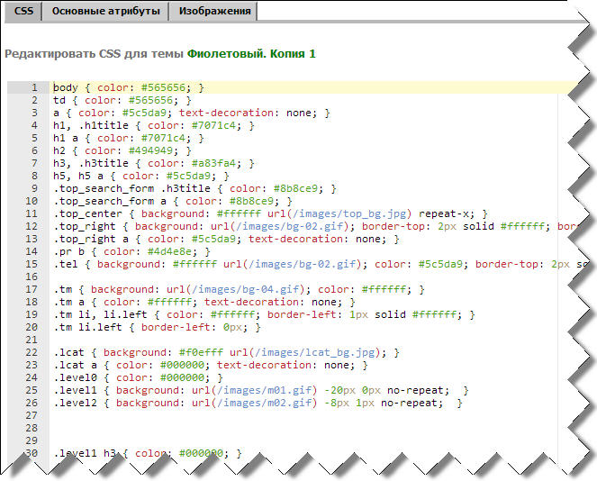Click the '.lcat a' color #000000 line
This screenshot has width=597, height=481.
click(211, 365)
